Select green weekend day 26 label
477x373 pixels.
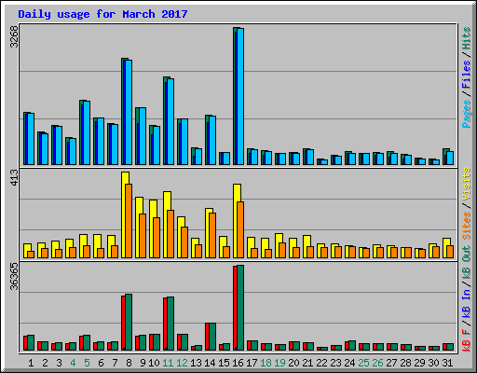377,363
